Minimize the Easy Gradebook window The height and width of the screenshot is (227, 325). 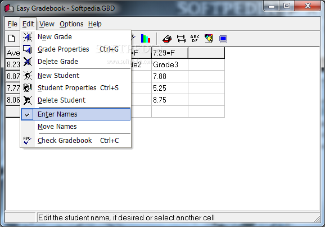(x=272, y=6)
